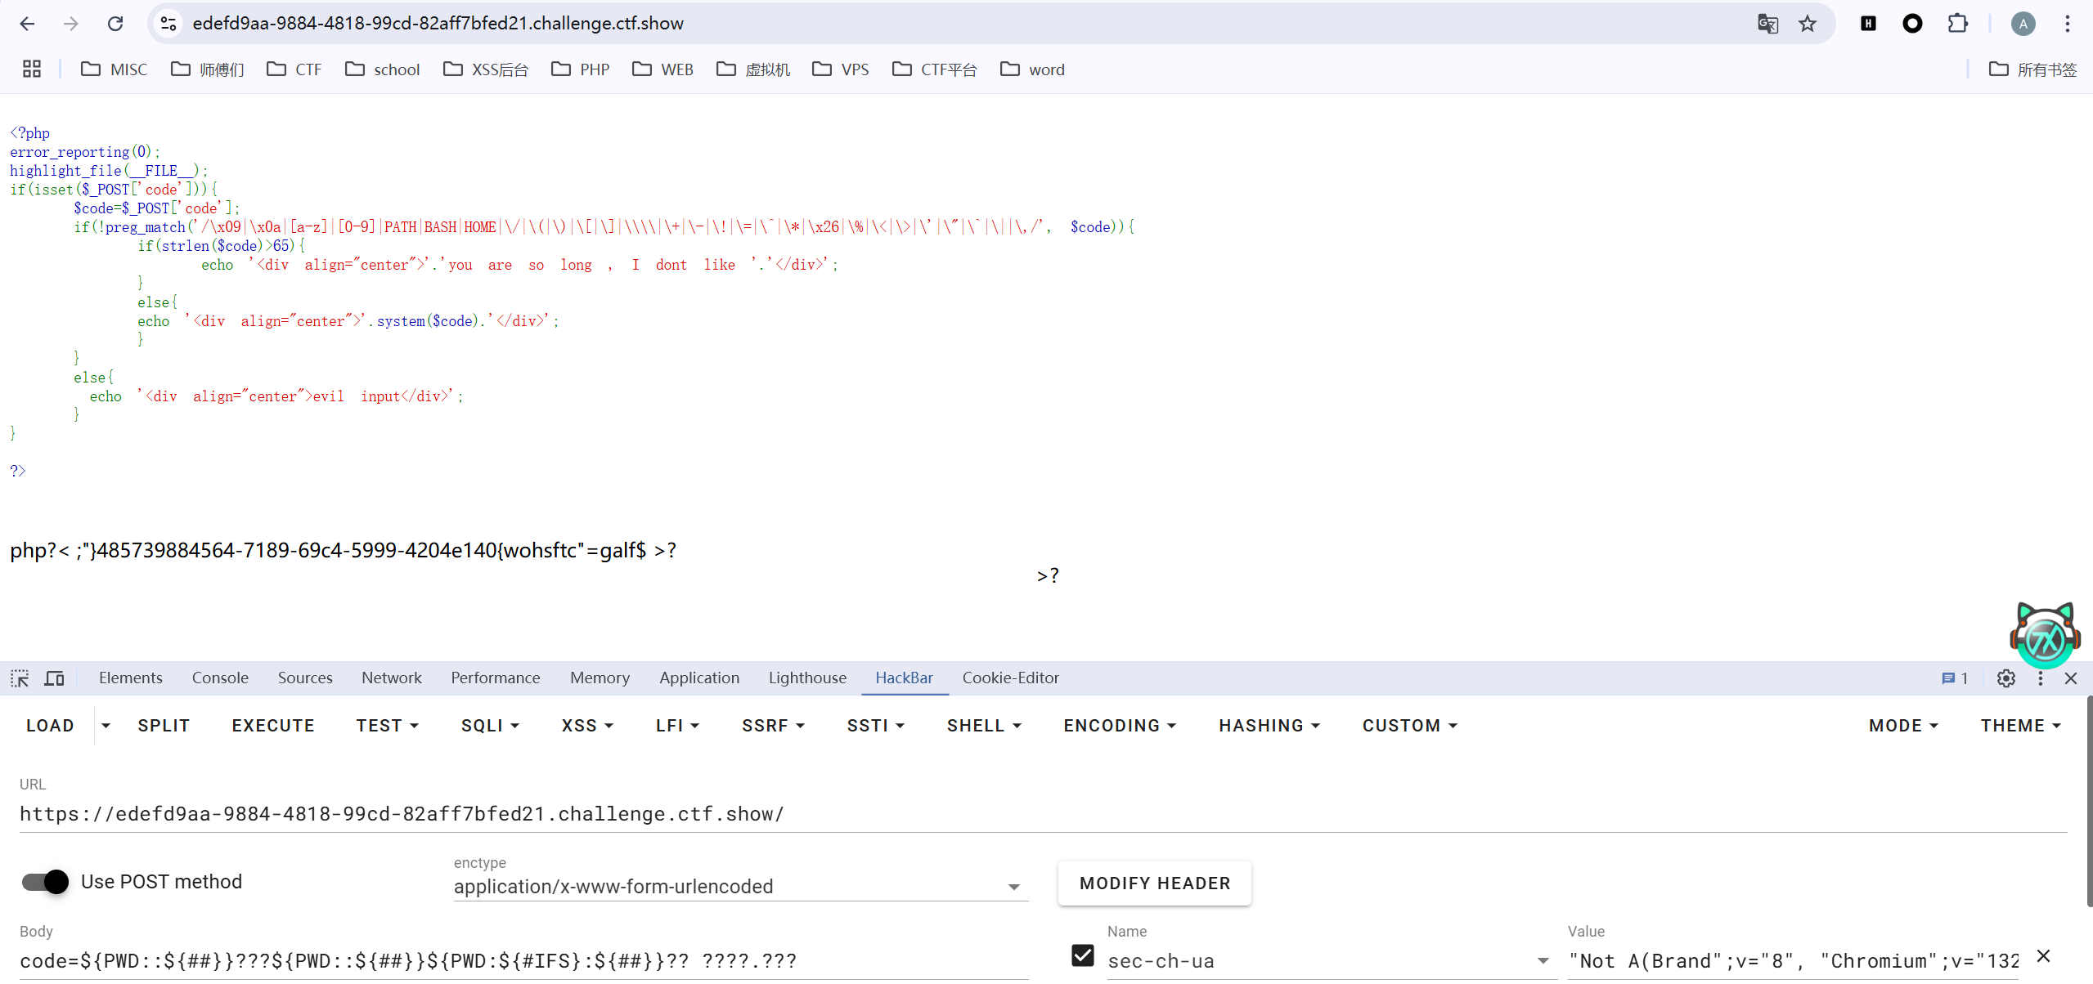Toggle the device toolbar icon

pyautogui.click(x=55, y=678)
